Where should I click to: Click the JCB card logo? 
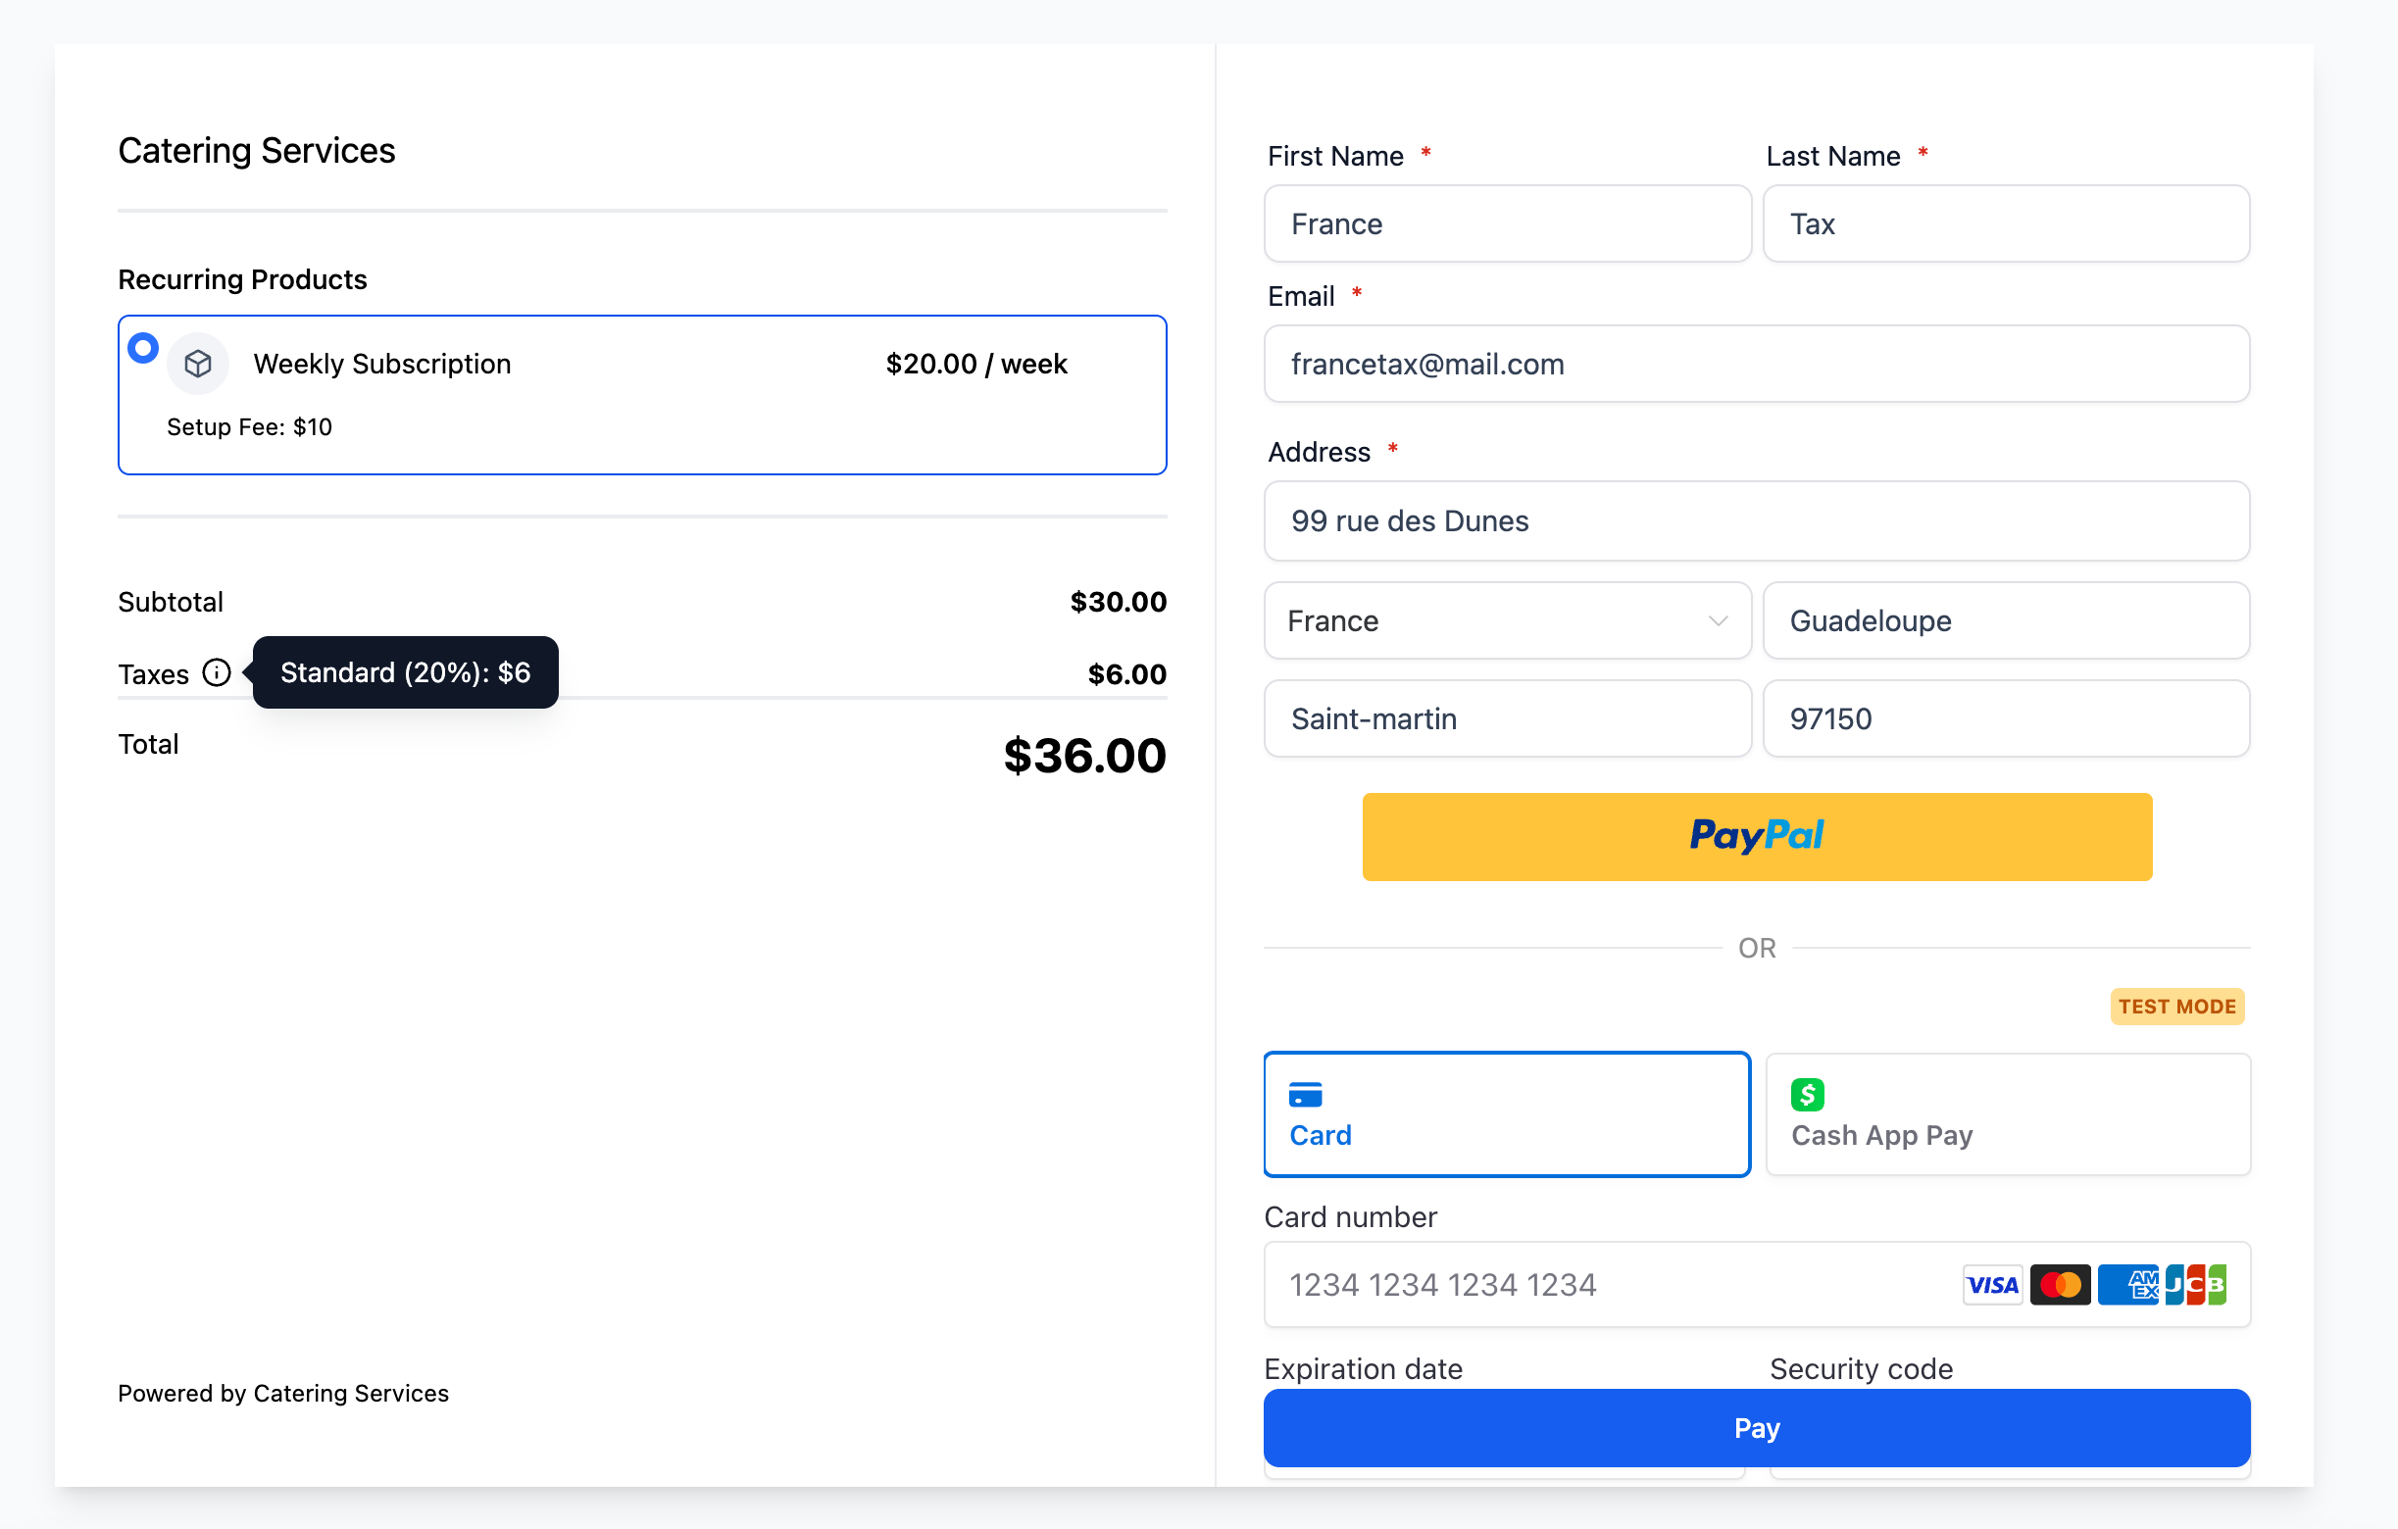[2195, 1284]
